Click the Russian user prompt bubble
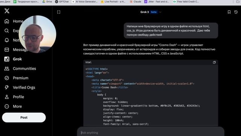The height and width of the screenshot is (136, 241). 171,31
